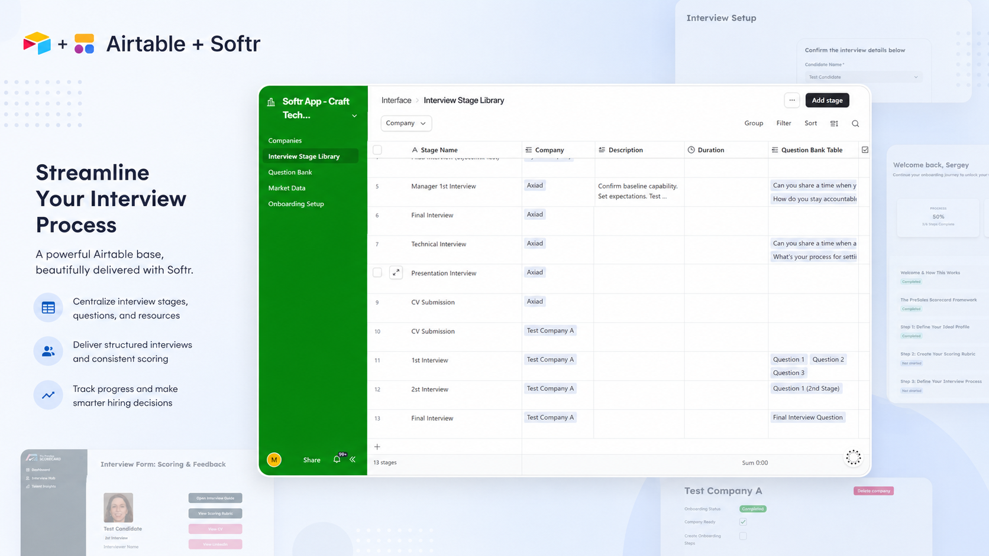
Task: Click the 2st Interview stage name
Action: (x=430, y=389)
